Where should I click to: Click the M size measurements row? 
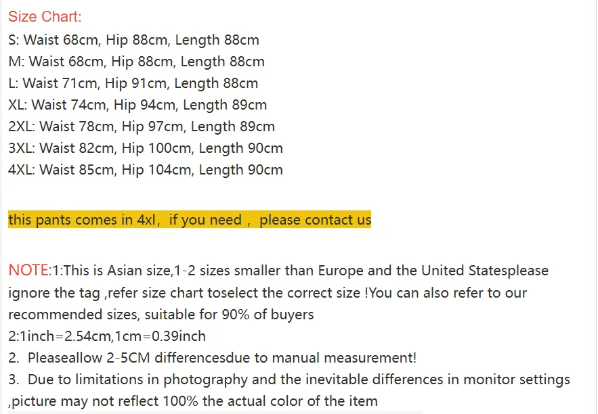coord(136,62)
